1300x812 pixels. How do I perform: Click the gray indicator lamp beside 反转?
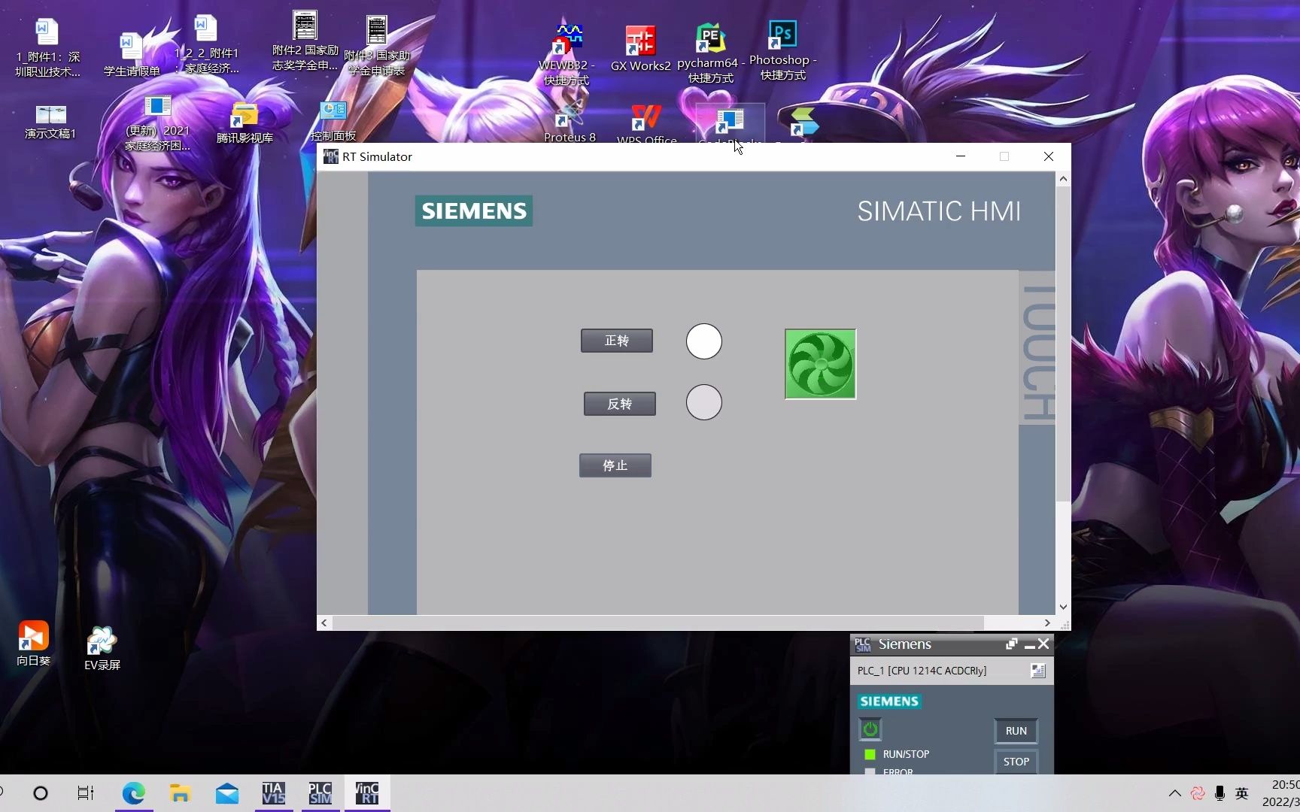(703, 402)
